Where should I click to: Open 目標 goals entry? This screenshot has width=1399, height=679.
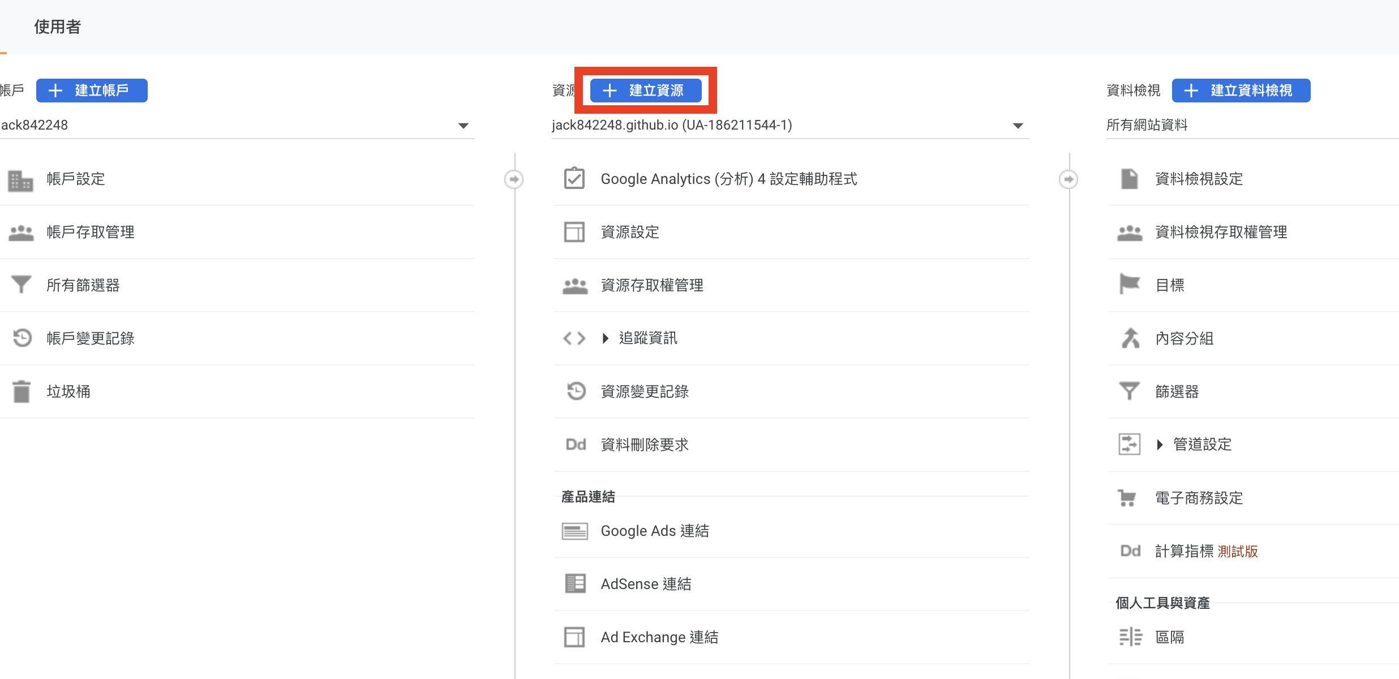pyautogui.click(x=1169, y=286)
